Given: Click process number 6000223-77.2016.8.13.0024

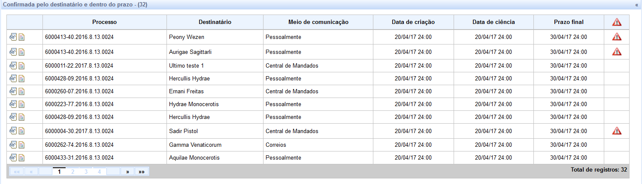Looking at the screenshot, I should point(79,104).
